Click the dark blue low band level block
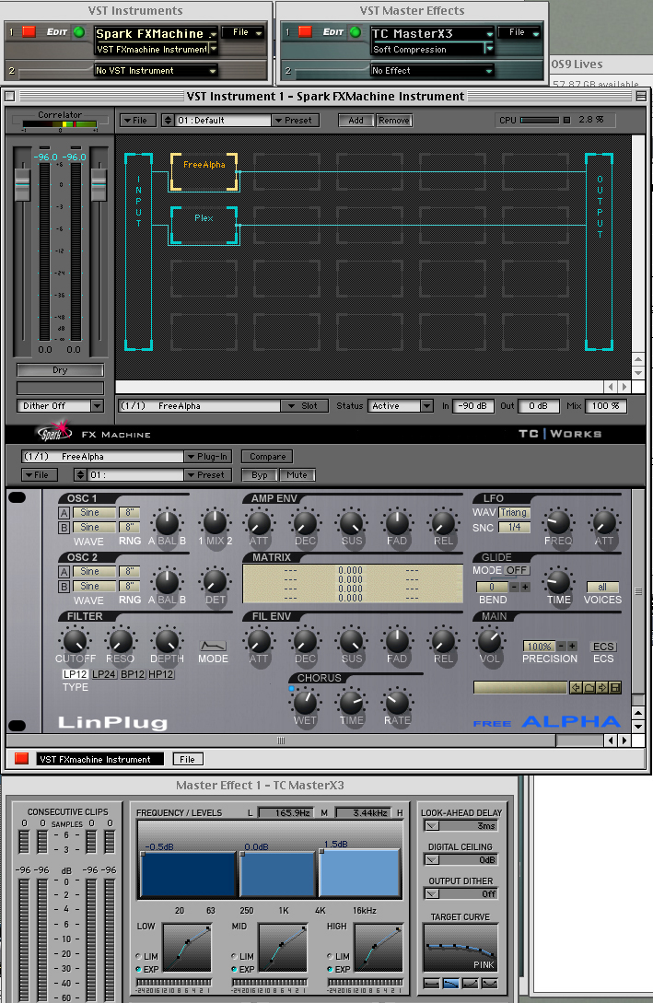 (188, 873)
